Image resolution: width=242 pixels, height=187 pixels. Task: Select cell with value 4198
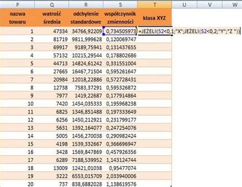[52, 144]
